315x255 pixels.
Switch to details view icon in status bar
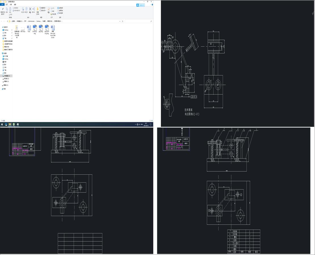click(150, 121)
